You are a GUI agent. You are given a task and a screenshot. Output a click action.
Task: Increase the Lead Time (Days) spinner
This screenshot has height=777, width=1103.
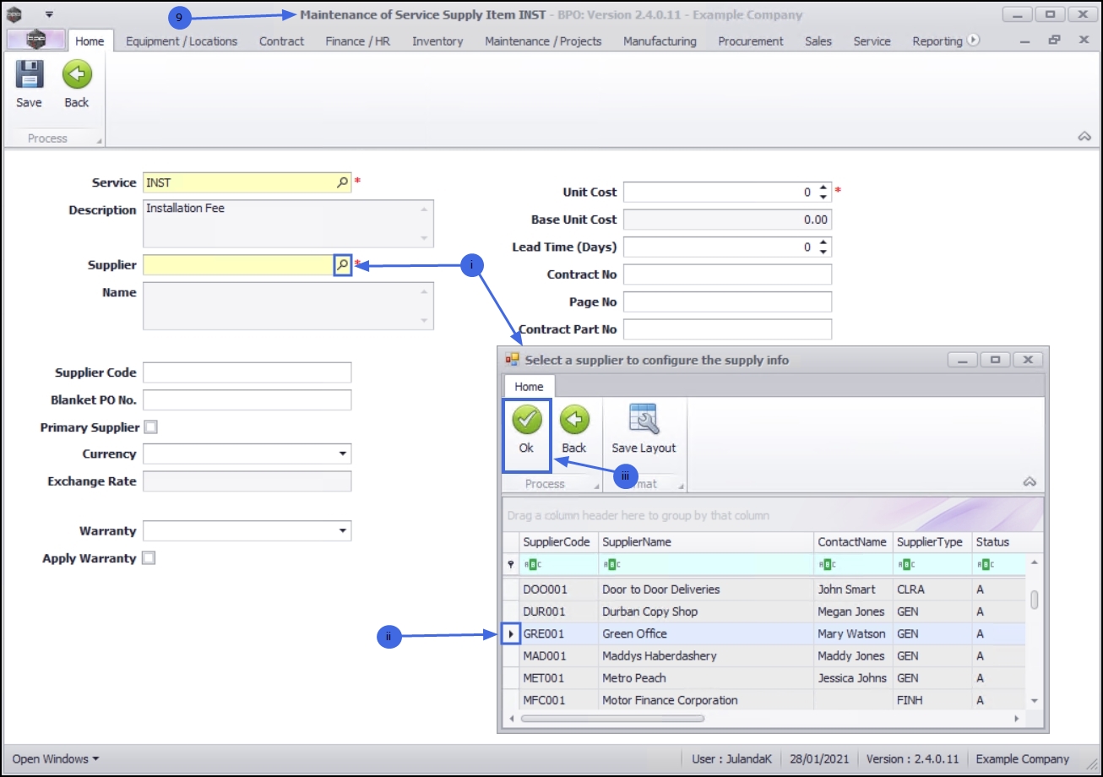pyautogui.click(x=824, y=242)
